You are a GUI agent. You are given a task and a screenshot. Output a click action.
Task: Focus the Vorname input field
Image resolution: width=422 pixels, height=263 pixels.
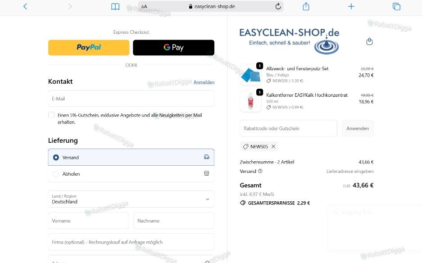(x=89, y=221)
